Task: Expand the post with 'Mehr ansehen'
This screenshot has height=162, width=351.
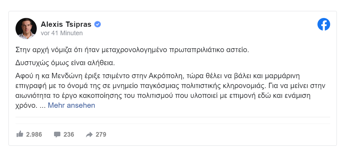Action: tap(71, 105)
